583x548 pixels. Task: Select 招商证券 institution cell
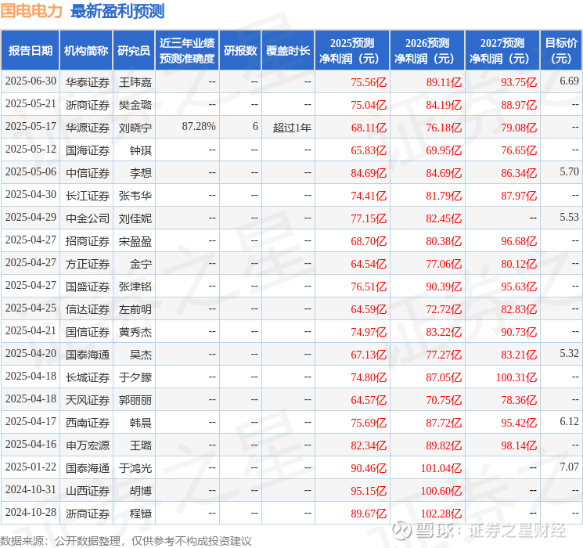pos(88,241)
